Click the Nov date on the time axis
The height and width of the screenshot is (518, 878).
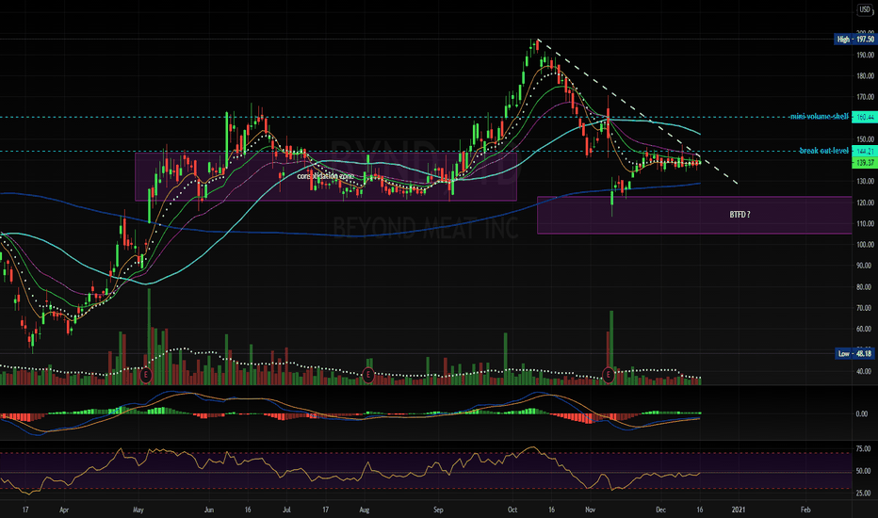point(590,510)
